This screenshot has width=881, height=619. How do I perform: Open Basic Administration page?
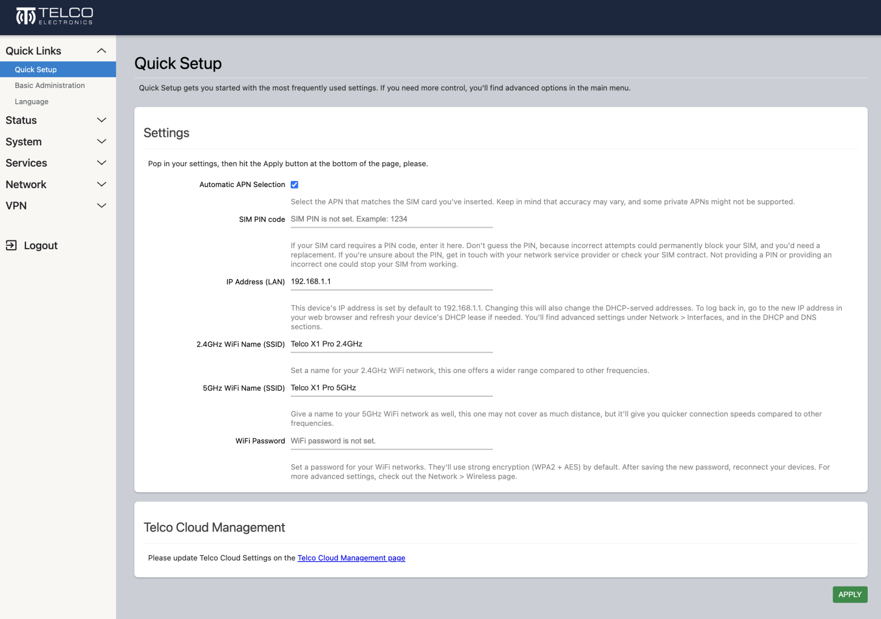pos(50,85)
